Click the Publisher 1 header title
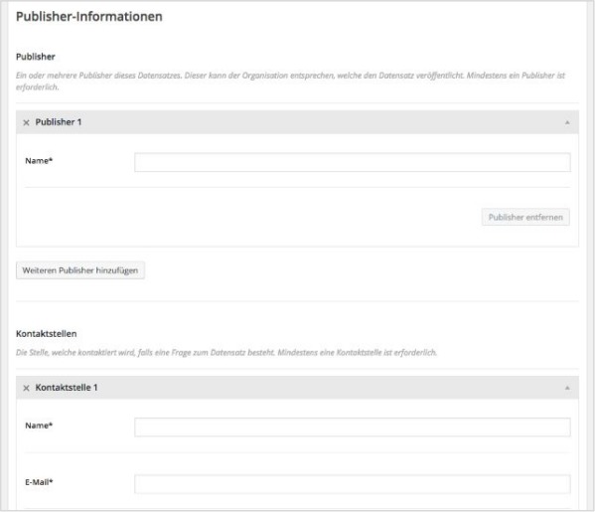595x512 pixels. tap(59, 122)
